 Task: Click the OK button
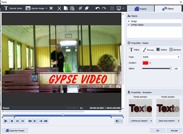coord(158,131)
